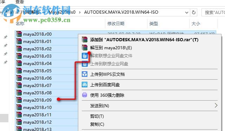This screenshot has height=131, width=225.
Task: Select file name maya2018.r12
Action: [37, 122]
